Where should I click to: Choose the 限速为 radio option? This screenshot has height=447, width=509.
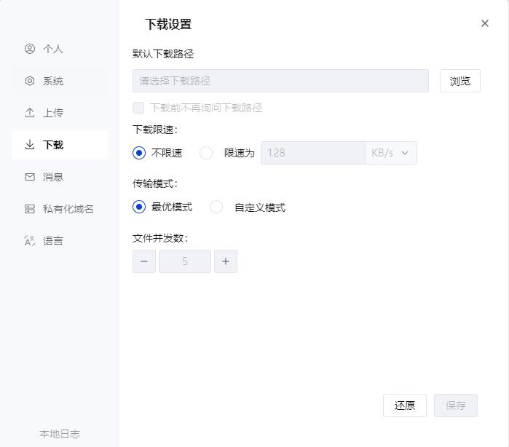(x=206, y=153)
